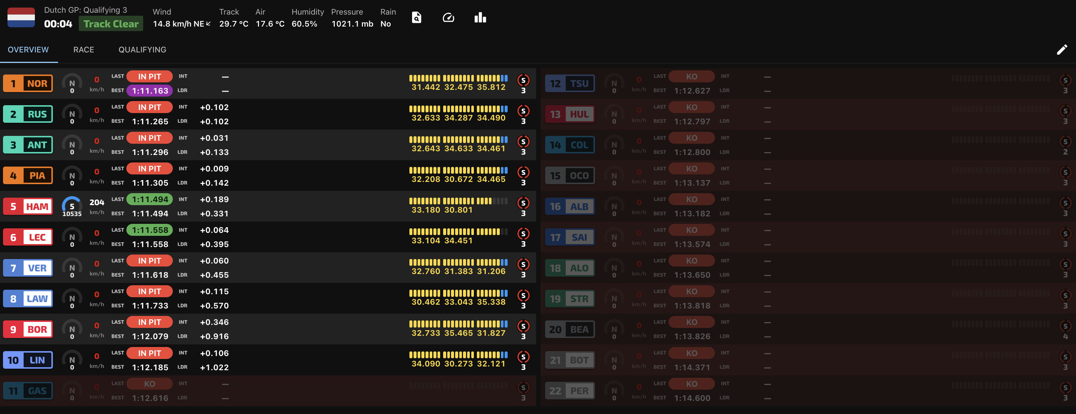Open the RACE tab
The width and height of the screenshot is (1076, 414).
point(84,50)
